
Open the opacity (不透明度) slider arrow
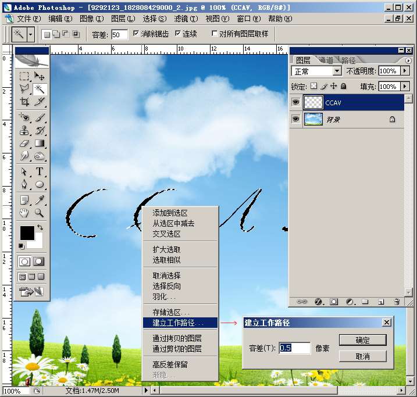[x=405, y=71]
